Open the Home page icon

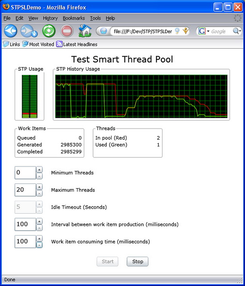(x=85, y=31)
